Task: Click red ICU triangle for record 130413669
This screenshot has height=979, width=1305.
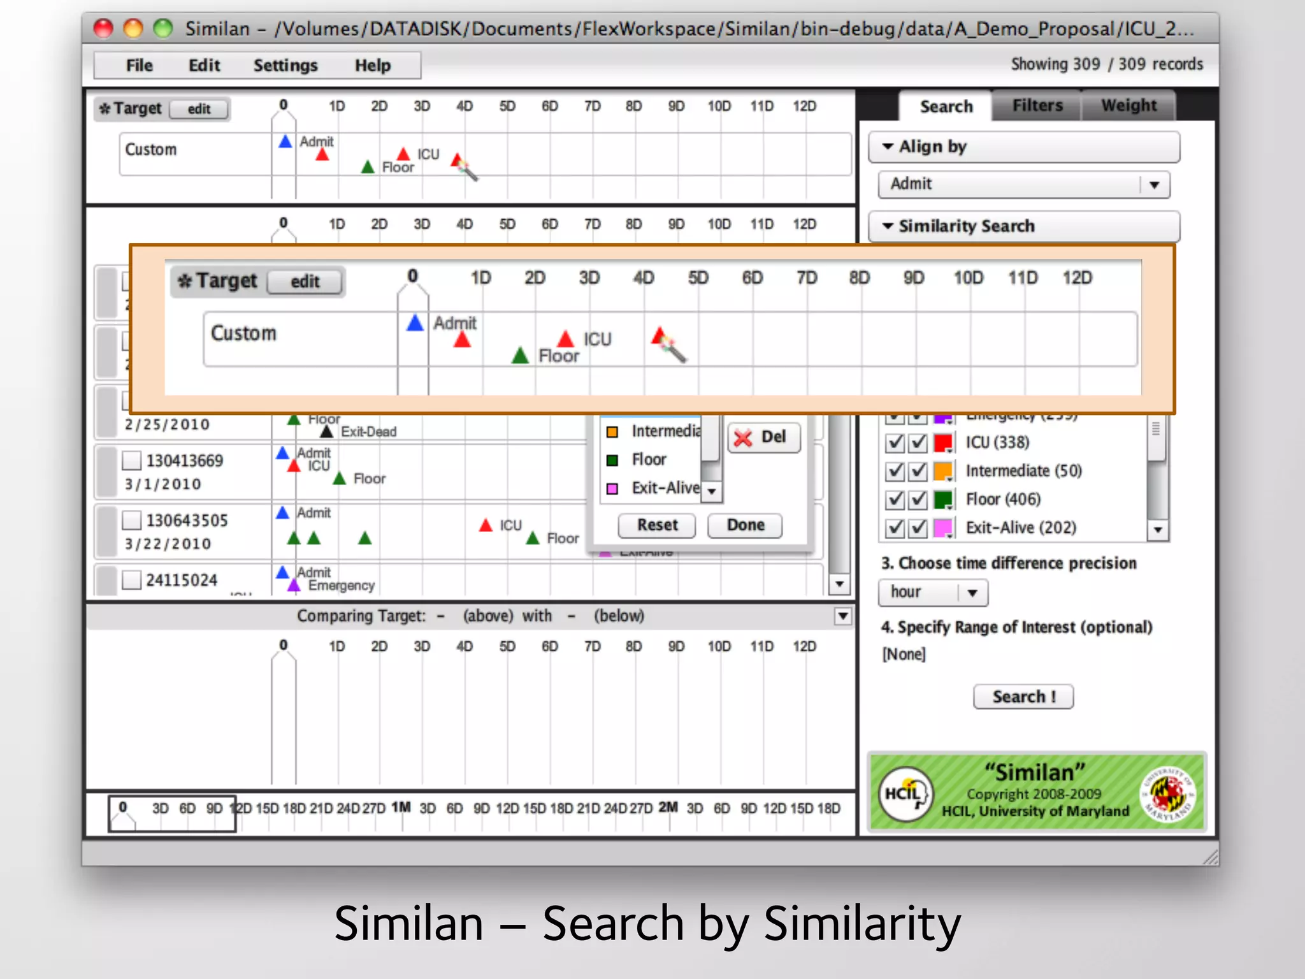Action: (294, 466)
